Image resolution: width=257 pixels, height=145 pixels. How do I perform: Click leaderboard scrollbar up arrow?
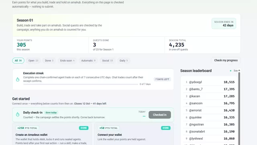point(239,70)
